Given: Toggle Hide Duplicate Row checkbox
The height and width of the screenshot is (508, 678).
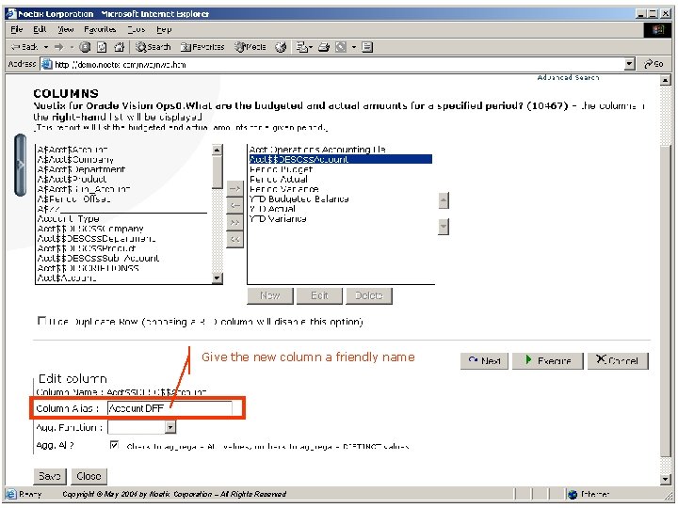Looking at the screenshot, I should click(42, 321).
